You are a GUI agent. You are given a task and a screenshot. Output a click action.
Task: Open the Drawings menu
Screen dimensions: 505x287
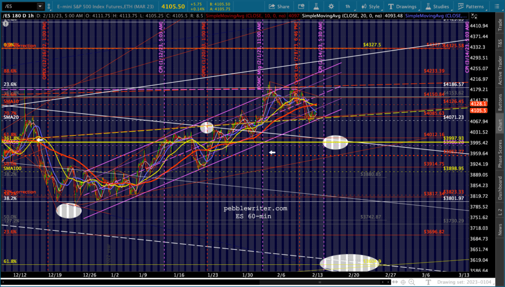(402, 6)
